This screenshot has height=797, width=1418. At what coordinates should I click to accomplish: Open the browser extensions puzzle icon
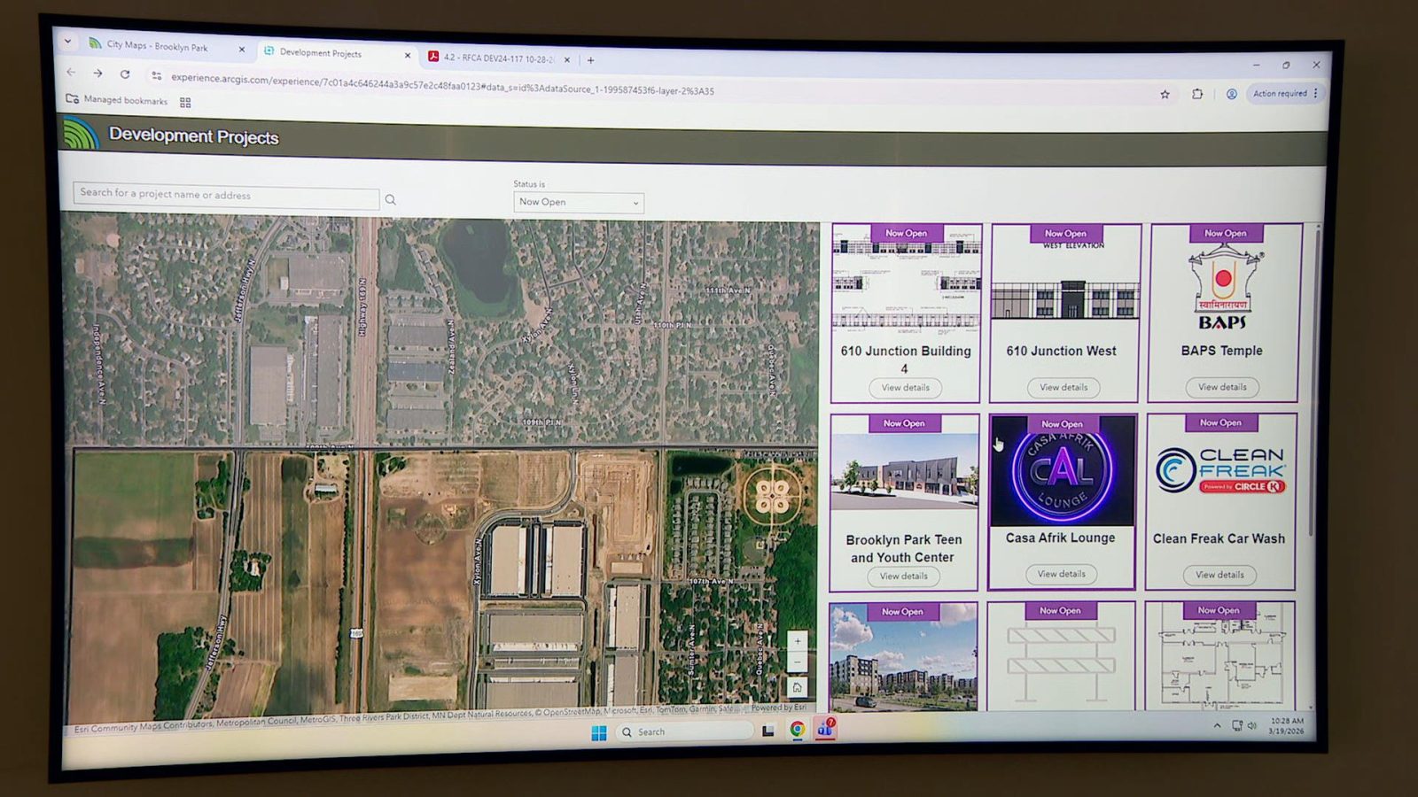[x=1197, y=94]
